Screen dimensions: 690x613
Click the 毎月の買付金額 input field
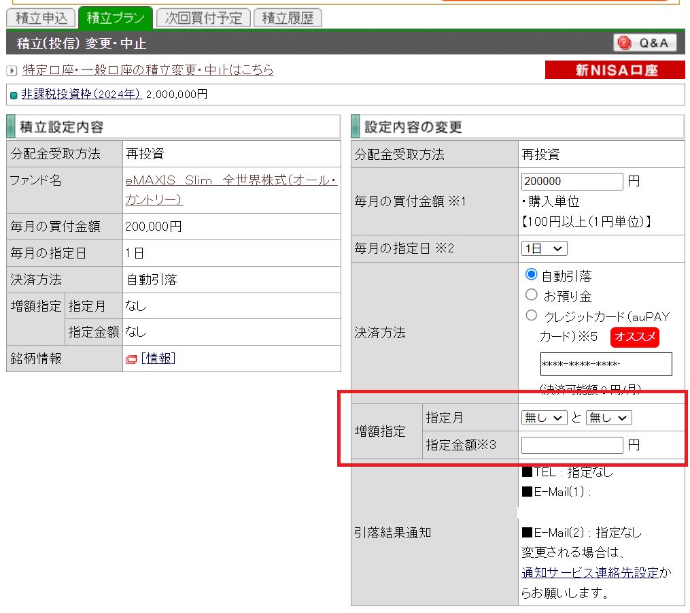pos(572,182)
